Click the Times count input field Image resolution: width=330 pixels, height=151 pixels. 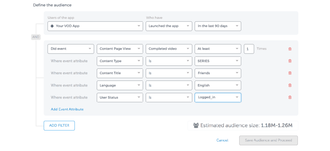coord(248,49)
